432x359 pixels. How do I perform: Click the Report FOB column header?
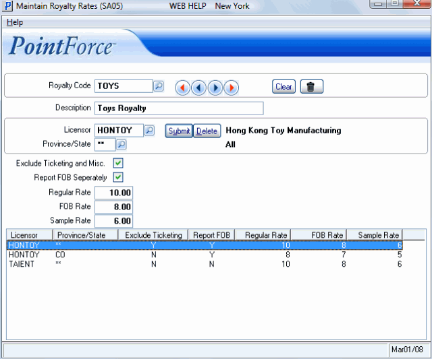tap(211, 235)
